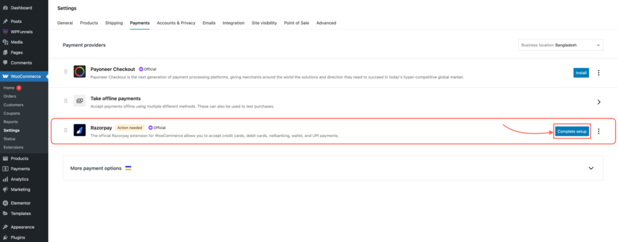Open the Site visibility tab
The height and width of the screenshot is (242, 618).
[264, 23]
